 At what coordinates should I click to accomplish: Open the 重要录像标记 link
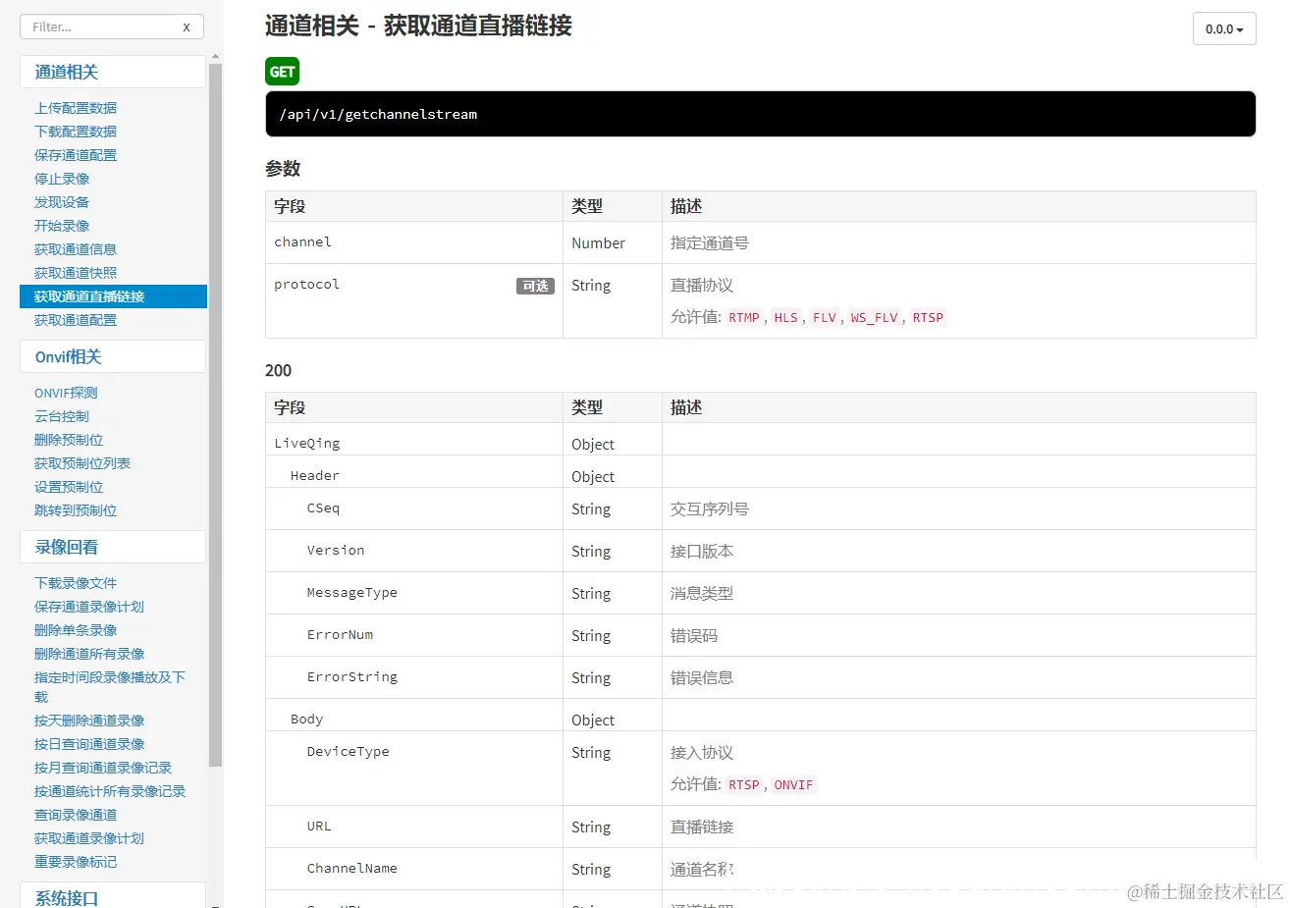76,862
